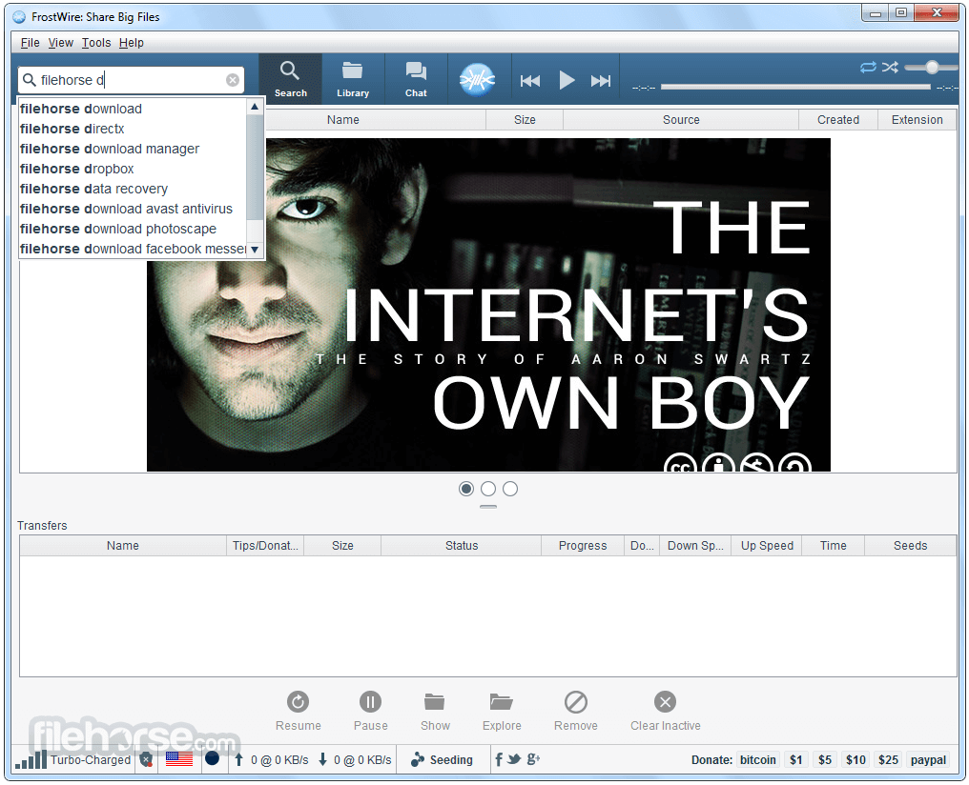Viewport: 969px width, 785px height.
Task: Sort transfers by Progress column
Action: pyautogui.click(x=583, y=546)
